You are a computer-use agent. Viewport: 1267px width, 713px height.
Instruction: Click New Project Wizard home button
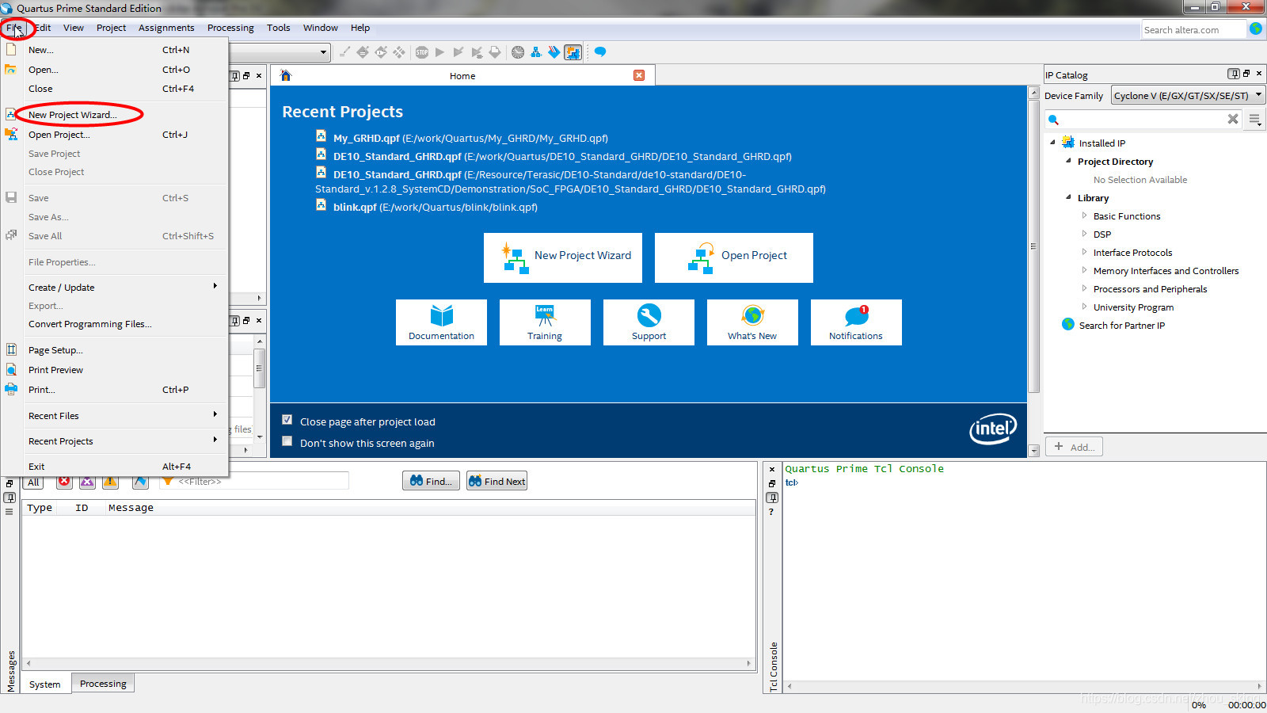[x=563, y=257]
